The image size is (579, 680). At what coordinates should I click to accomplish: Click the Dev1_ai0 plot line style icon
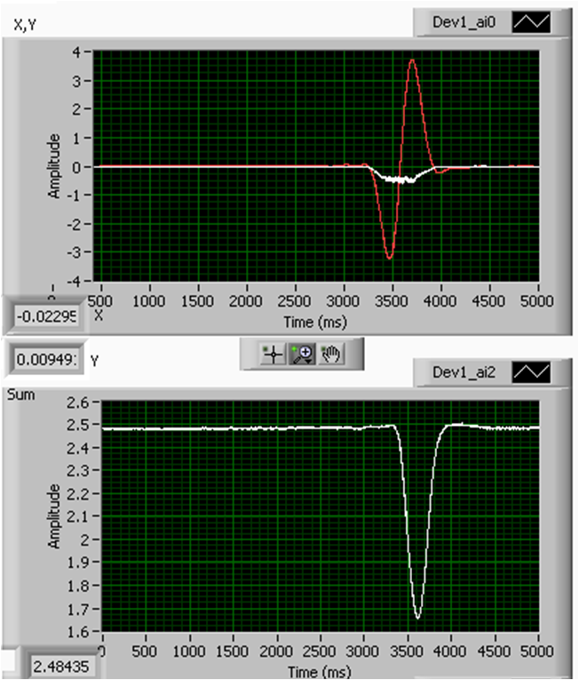click(x=531, y=22)
